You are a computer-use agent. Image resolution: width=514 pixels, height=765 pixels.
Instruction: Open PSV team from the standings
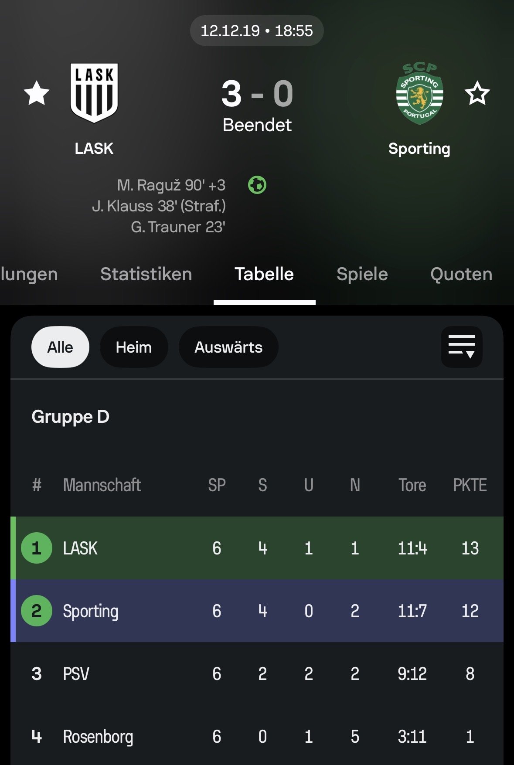click(76, 673)
